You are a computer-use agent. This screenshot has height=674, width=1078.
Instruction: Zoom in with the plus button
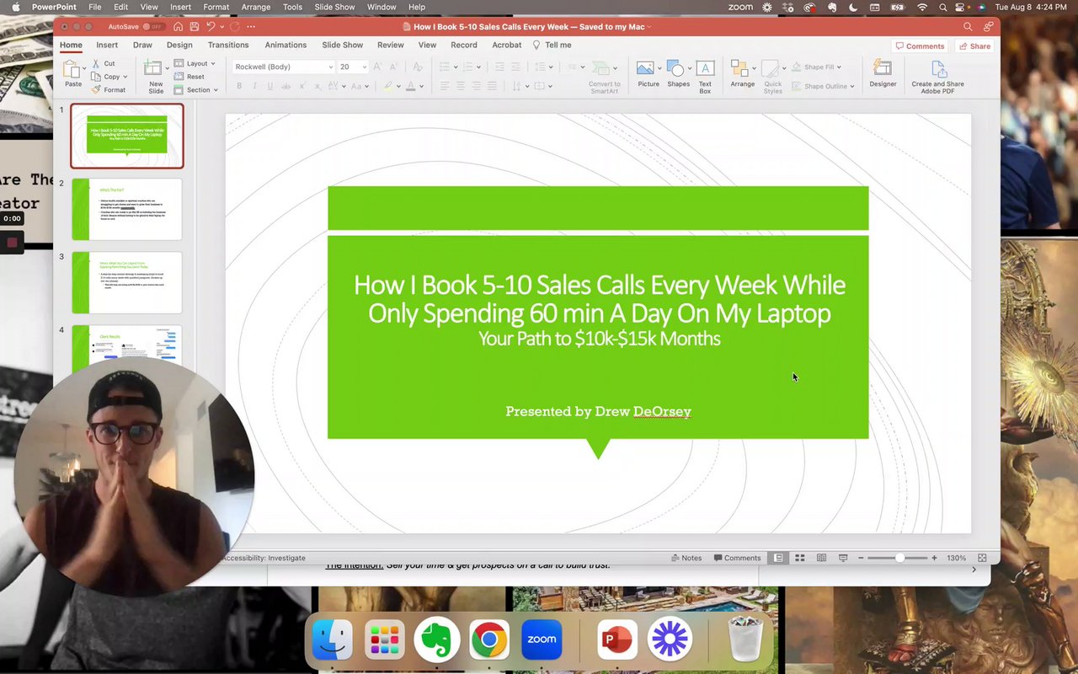click(934, 558)
